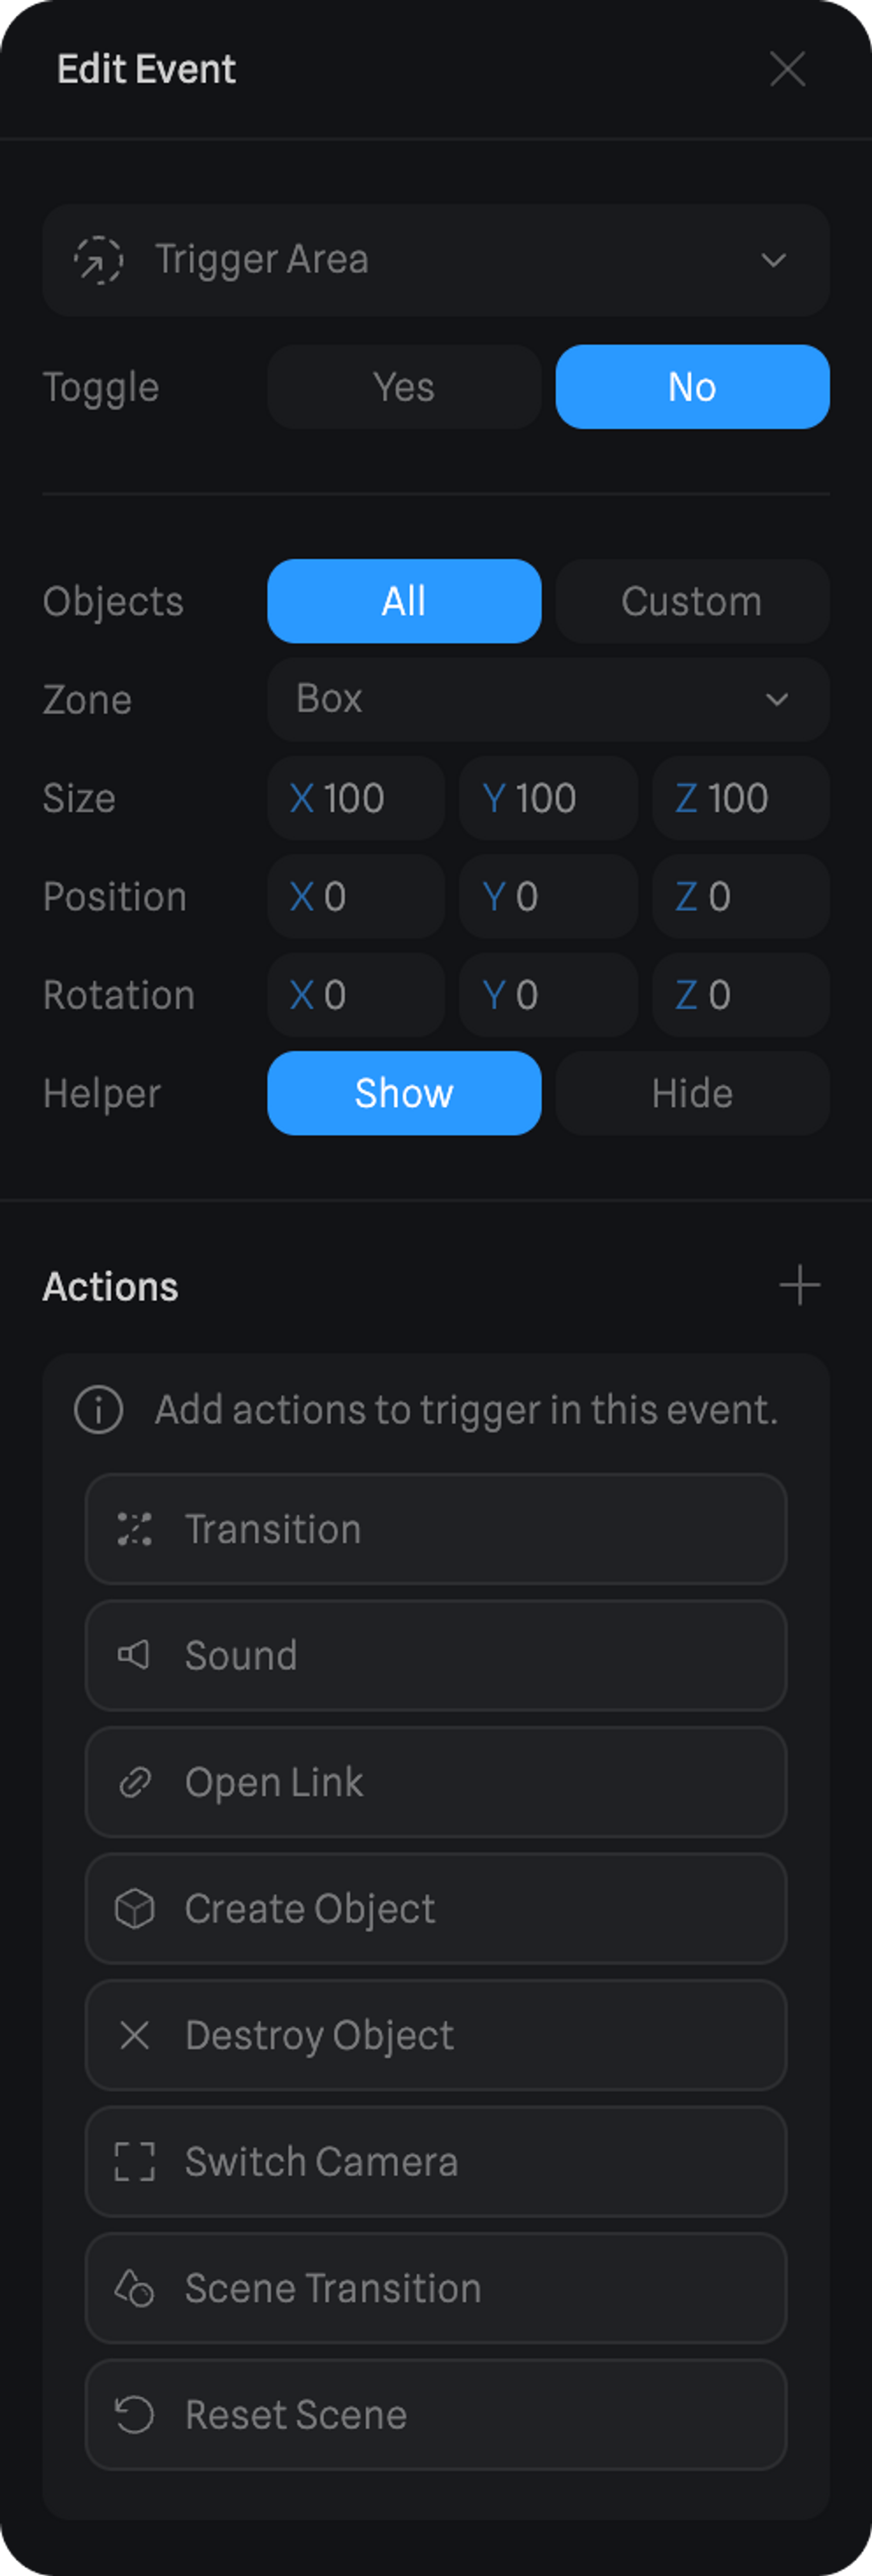
Task: Hide the Helper
Action: [x=692, y=1093]
